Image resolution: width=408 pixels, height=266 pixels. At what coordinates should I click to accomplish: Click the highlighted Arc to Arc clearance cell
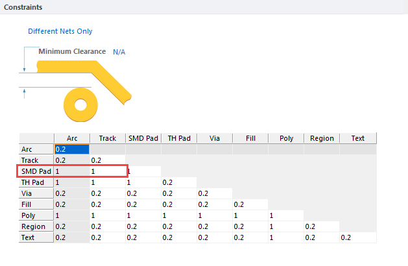tap(71, 149)
